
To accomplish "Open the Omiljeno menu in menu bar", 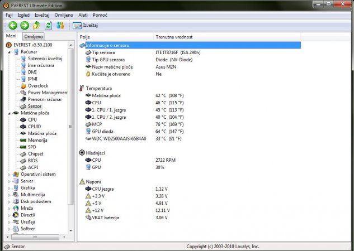I will (64, 15).
